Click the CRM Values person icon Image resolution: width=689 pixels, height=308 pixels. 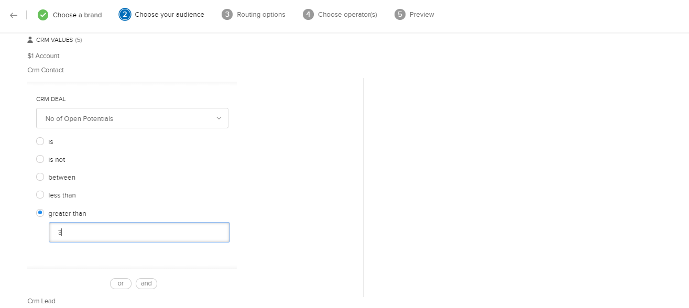pos(30,40)
